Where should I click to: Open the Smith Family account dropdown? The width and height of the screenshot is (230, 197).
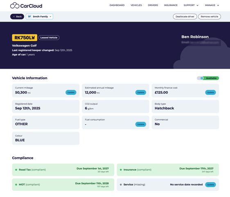[39, 16]
